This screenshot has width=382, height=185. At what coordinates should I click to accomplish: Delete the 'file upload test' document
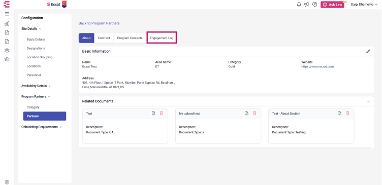pos(254,114)
